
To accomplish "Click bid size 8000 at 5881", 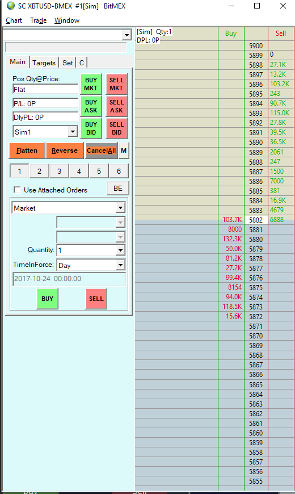I will point(235,229).
